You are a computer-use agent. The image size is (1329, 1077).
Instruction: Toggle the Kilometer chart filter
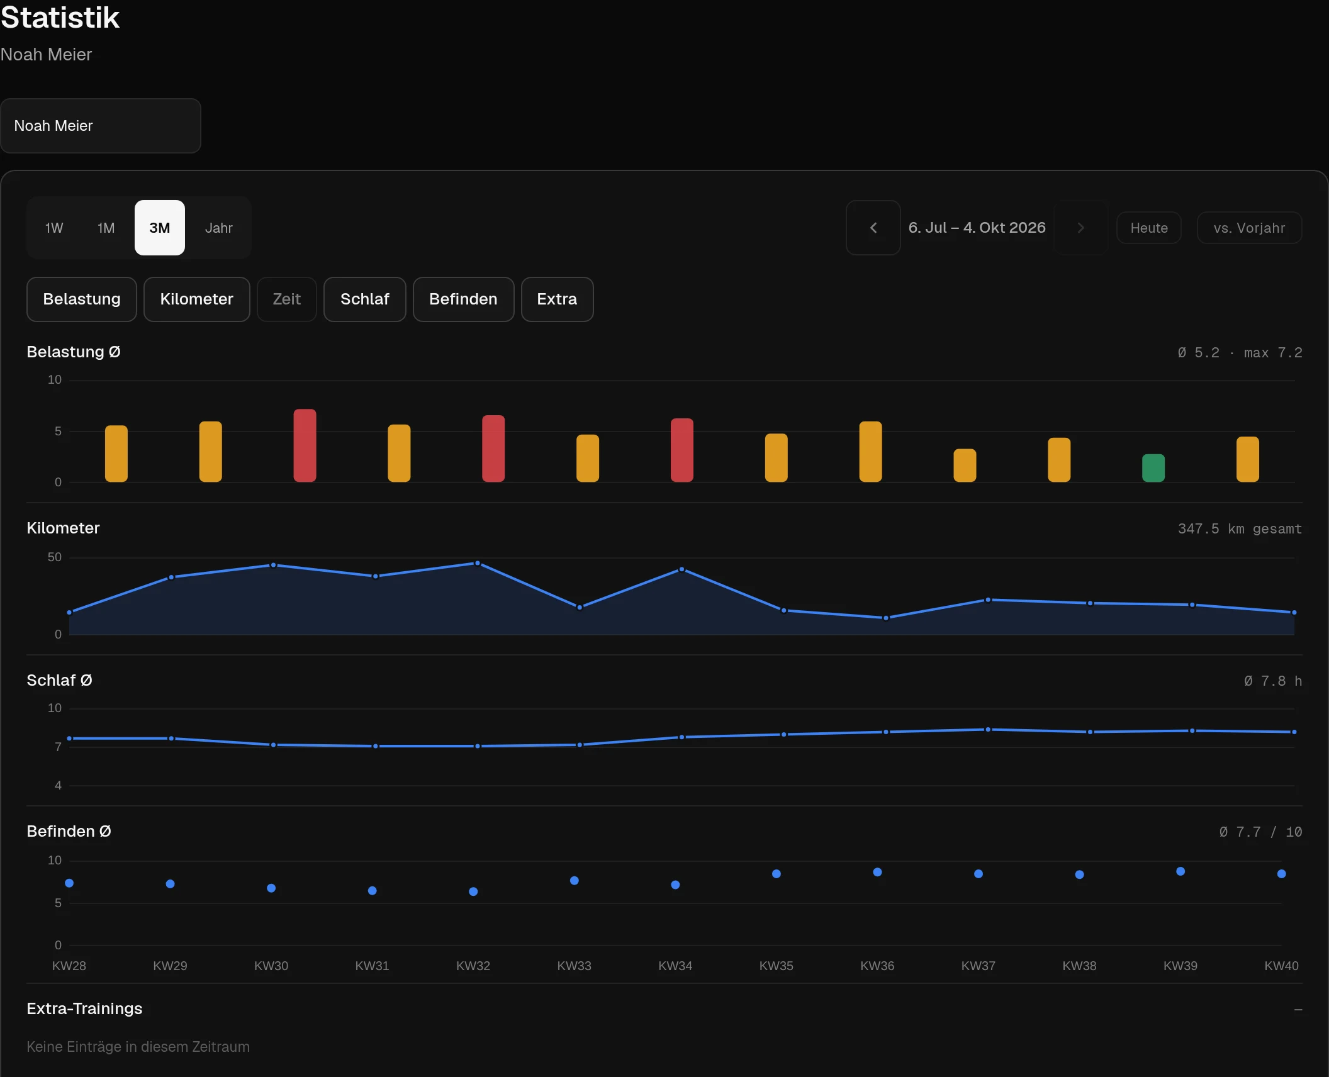pos(197,299)
